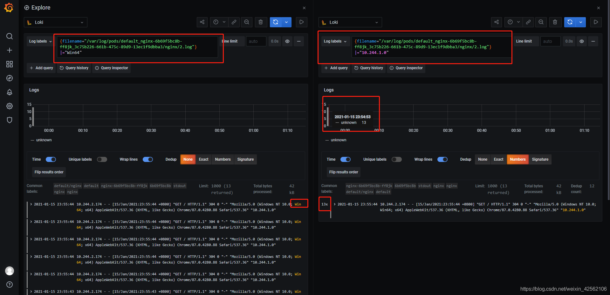Click Add query in left pane
Image resolution: width=610 pixels, height=295 pixels.
(x=41, y=68)
